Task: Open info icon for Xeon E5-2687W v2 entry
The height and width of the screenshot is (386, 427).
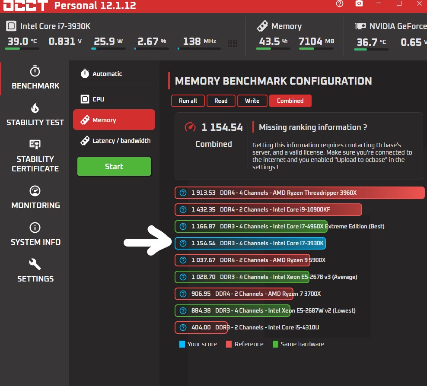Action: (183, 310)
